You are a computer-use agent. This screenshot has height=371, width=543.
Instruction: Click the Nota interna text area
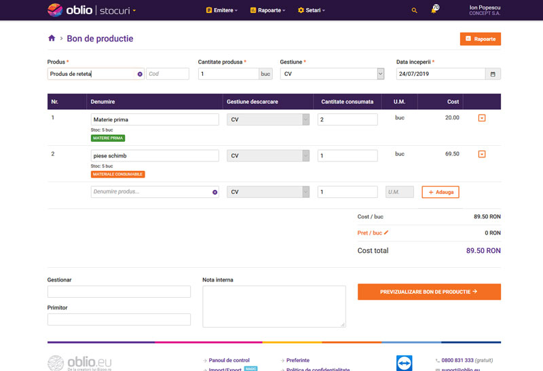point(274,307)
